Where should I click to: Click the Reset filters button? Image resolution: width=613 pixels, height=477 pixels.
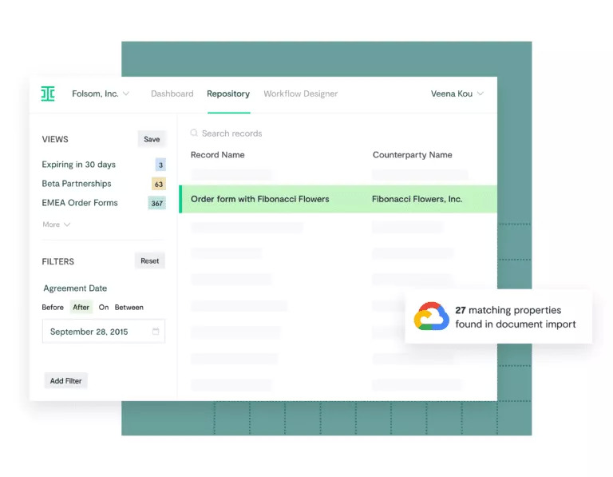(x=150, y=261)
